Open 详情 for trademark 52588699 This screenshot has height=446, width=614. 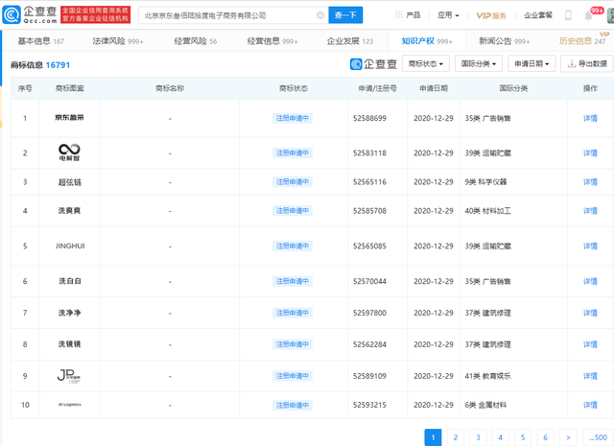click(x=590, y=118)
